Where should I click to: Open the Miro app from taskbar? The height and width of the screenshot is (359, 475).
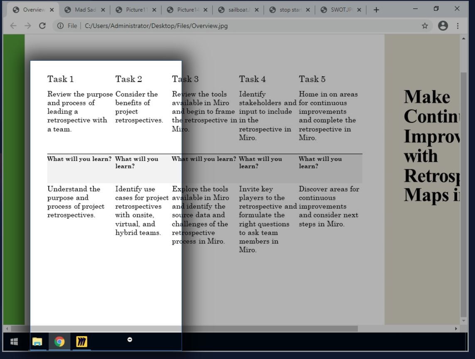[81, 342]
